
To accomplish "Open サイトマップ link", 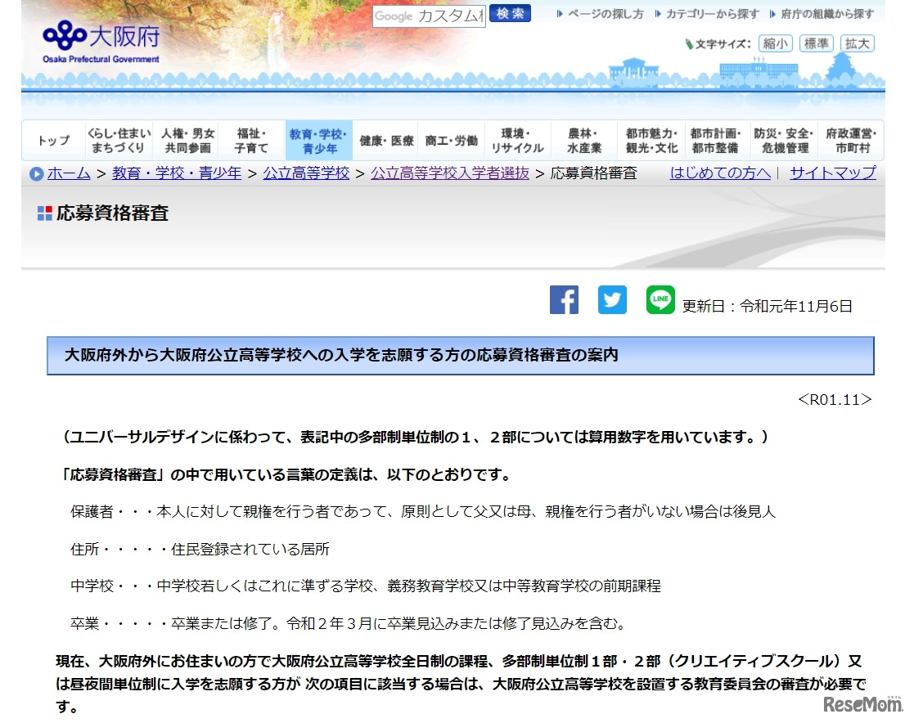I will coord(832,173).
